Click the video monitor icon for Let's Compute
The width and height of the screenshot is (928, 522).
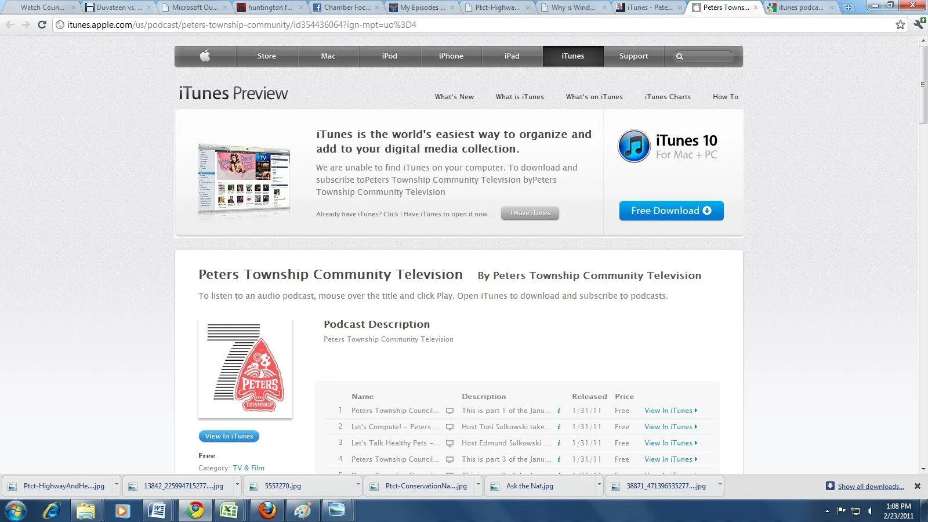coord(449,427)
